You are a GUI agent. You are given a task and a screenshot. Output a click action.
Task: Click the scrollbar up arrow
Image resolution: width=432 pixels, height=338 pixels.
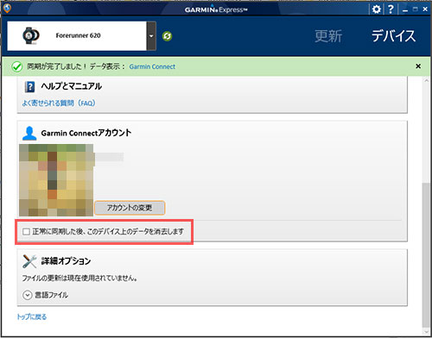426,81
